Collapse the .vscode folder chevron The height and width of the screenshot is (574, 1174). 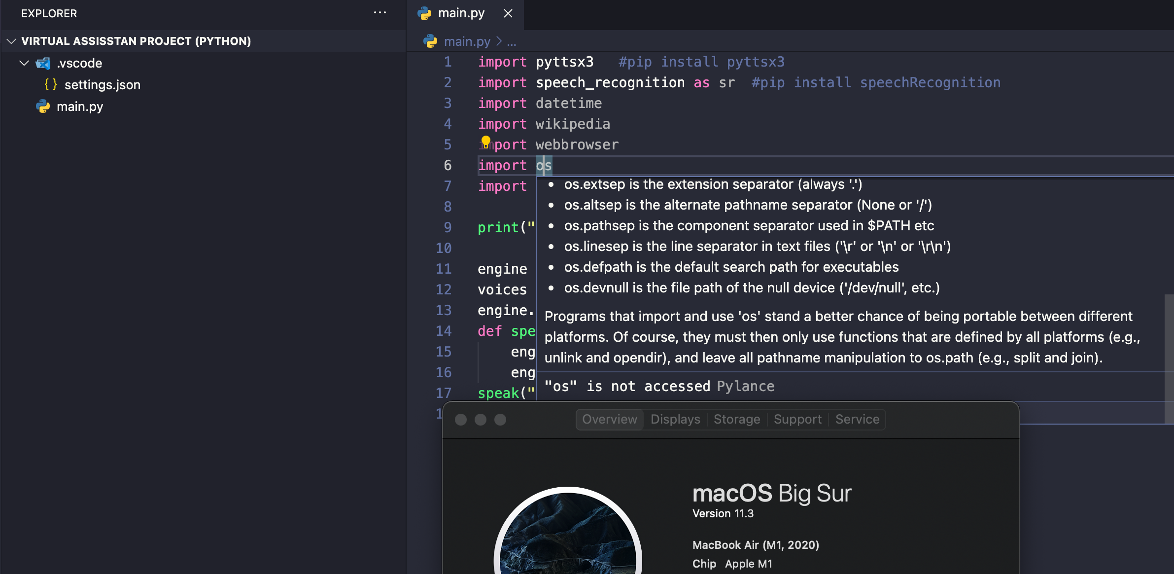[x=24, y=63]
